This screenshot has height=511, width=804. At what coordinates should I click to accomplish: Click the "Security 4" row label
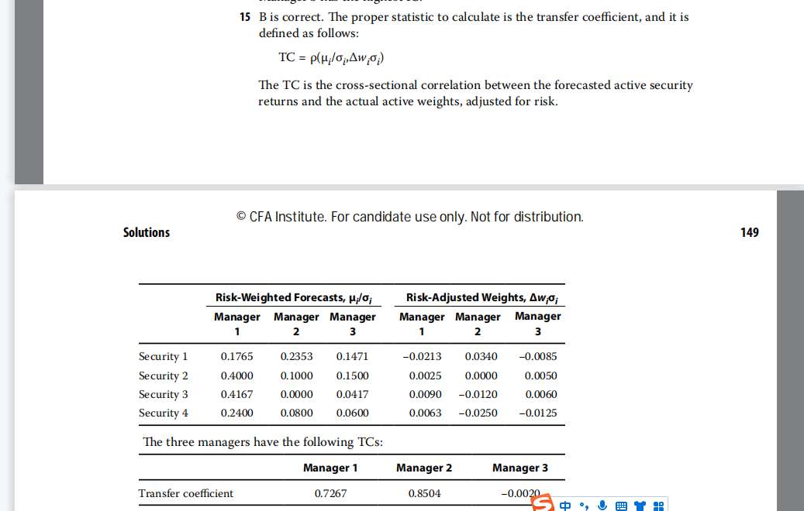(x=163, y=413)
